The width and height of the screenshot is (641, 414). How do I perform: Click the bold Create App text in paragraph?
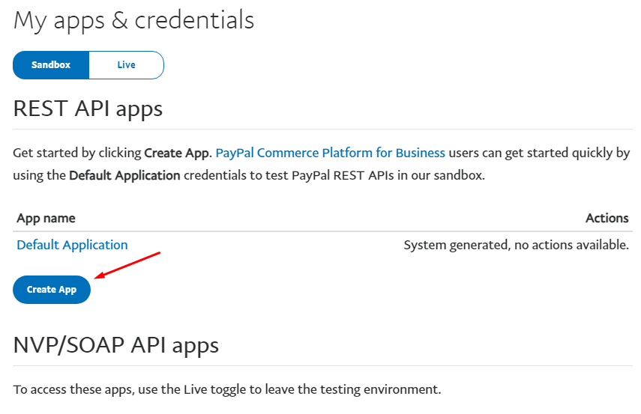pyautogui.click(x=177, y=153)
